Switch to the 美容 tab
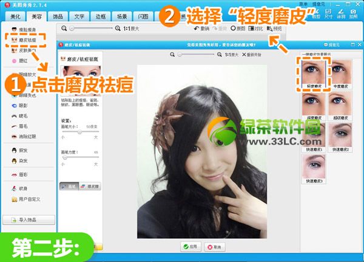Image resolution: width=364 pixels, height=262 pixels. point(36,16)
